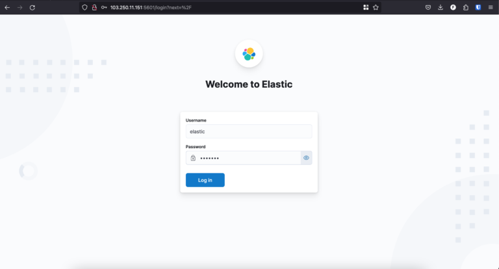Image resolution: width=499 pixels, height=269 pixels.
Task: Open the extensions puzzle icon
Action: (x=466, y=7)
